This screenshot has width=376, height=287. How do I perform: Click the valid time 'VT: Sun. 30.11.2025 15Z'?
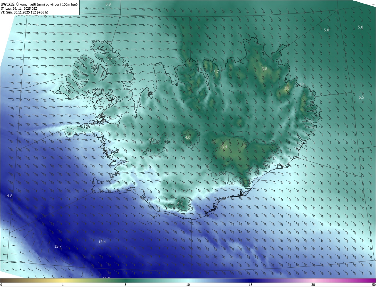click(x=18, y=12)
